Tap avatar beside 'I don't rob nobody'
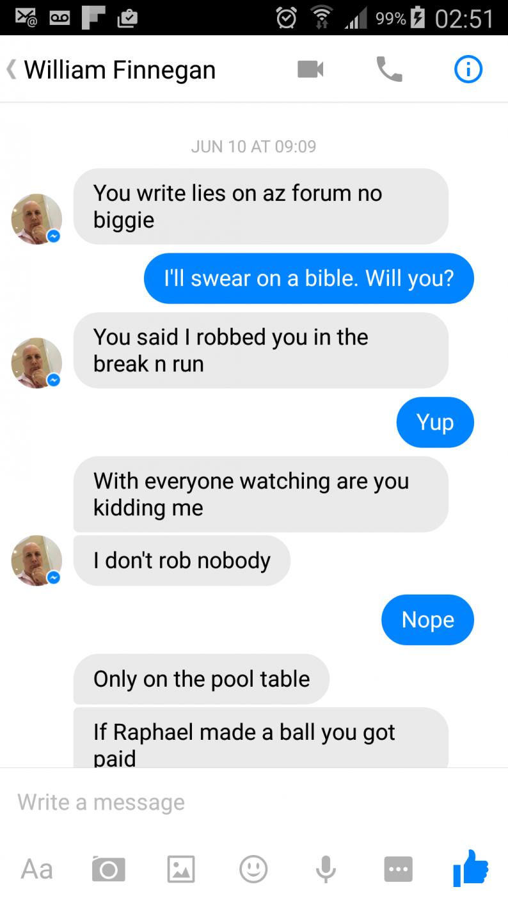 pos(36,560)
